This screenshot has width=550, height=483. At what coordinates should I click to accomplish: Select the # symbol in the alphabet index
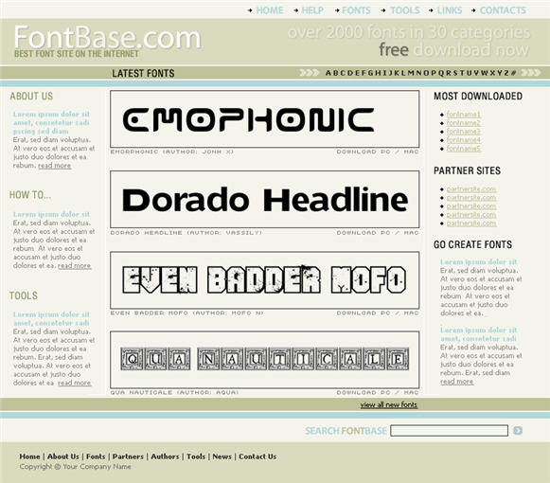pyautogui.click(x=513, y=73)
